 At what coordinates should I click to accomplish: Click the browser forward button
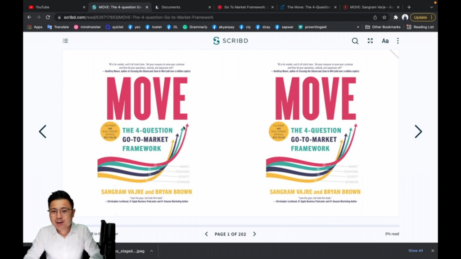click(39, 18)
